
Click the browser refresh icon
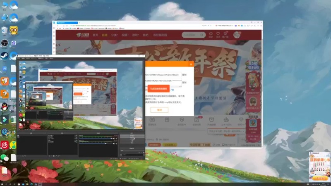pyautogui.click(x=64, y=26)
